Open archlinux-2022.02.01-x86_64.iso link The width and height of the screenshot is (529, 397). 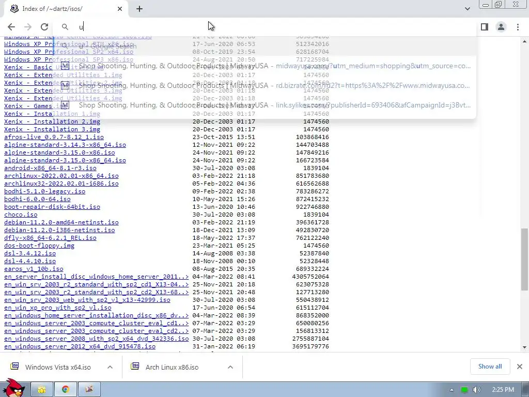61,176
